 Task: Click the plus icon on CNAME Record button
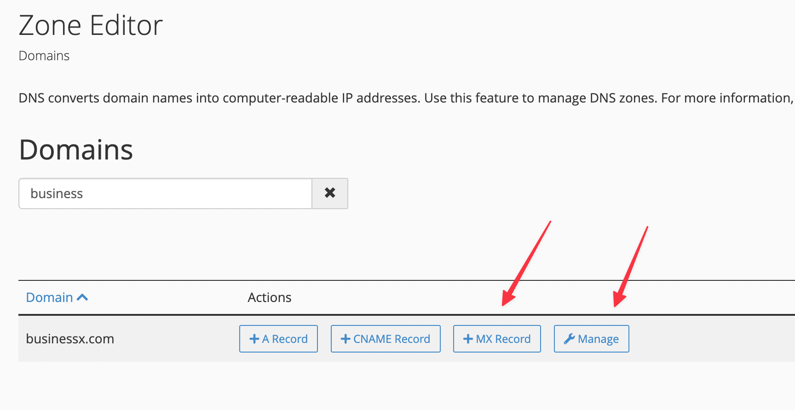[346, 339]
